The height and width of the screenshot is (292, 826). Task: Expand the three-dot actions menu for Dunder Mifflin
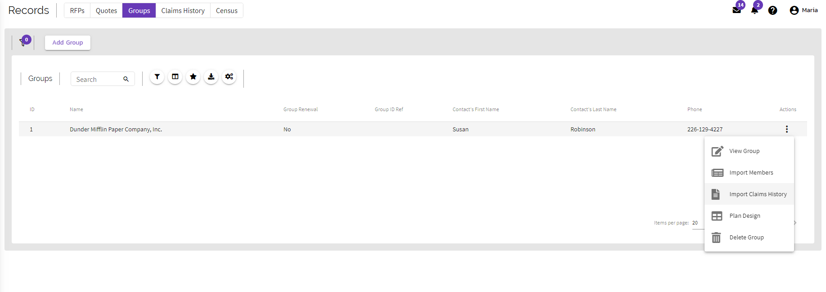pos(786,129)
